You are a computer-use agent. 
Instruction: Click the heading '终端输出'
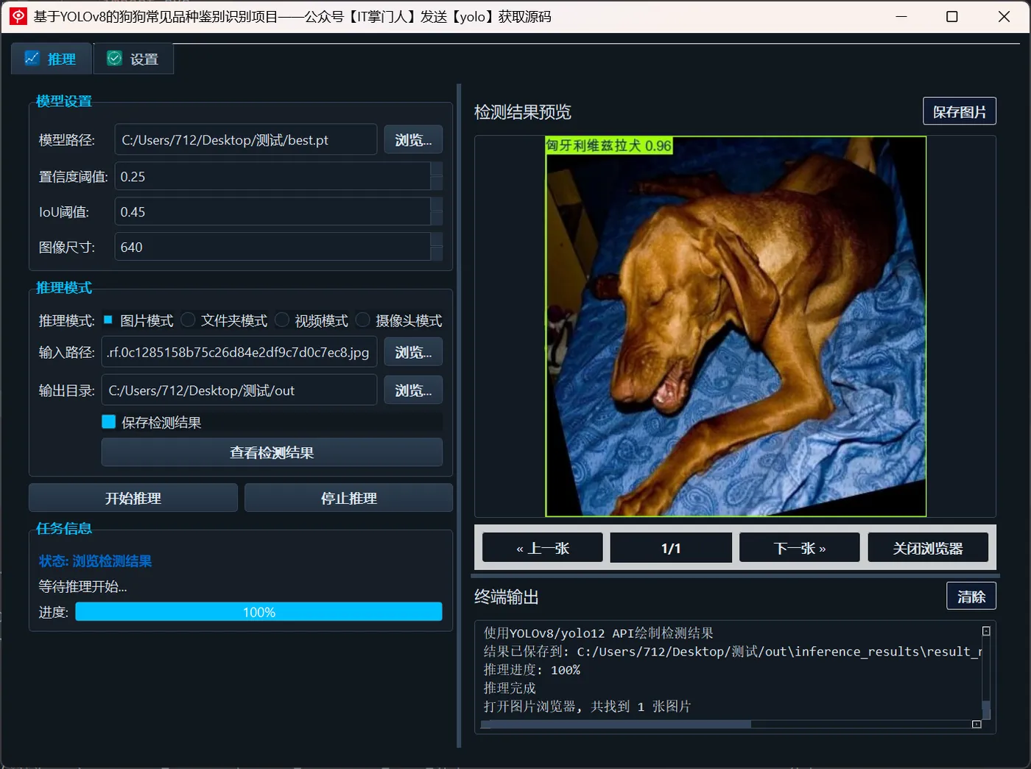pos(507,597)
